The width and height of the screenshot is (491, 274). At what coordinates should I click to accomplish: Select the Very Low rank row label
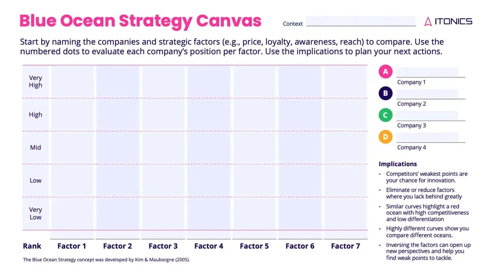click(x=36, y=214)
